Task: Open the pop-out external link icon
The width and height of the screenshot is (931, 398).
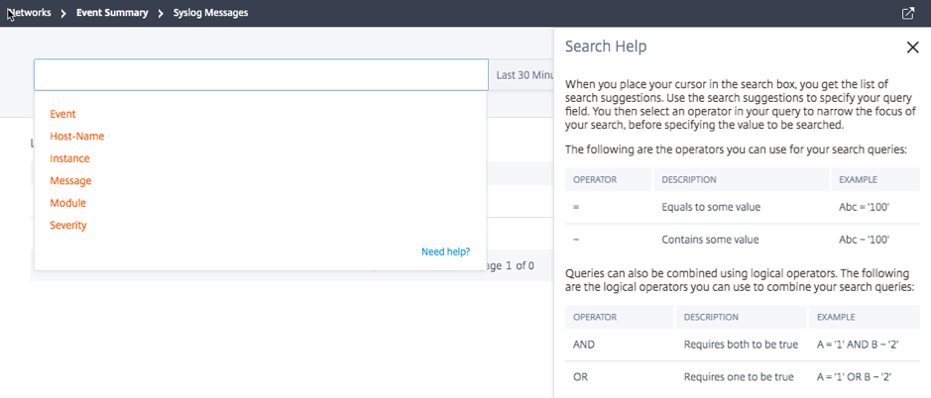Action: tap(907, 13)
